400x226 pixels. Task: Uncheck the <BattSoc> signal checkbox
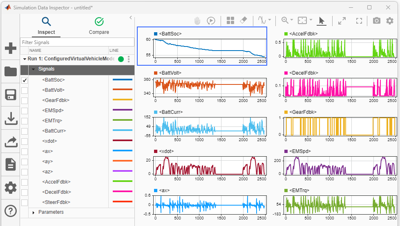tap(25, 80)
